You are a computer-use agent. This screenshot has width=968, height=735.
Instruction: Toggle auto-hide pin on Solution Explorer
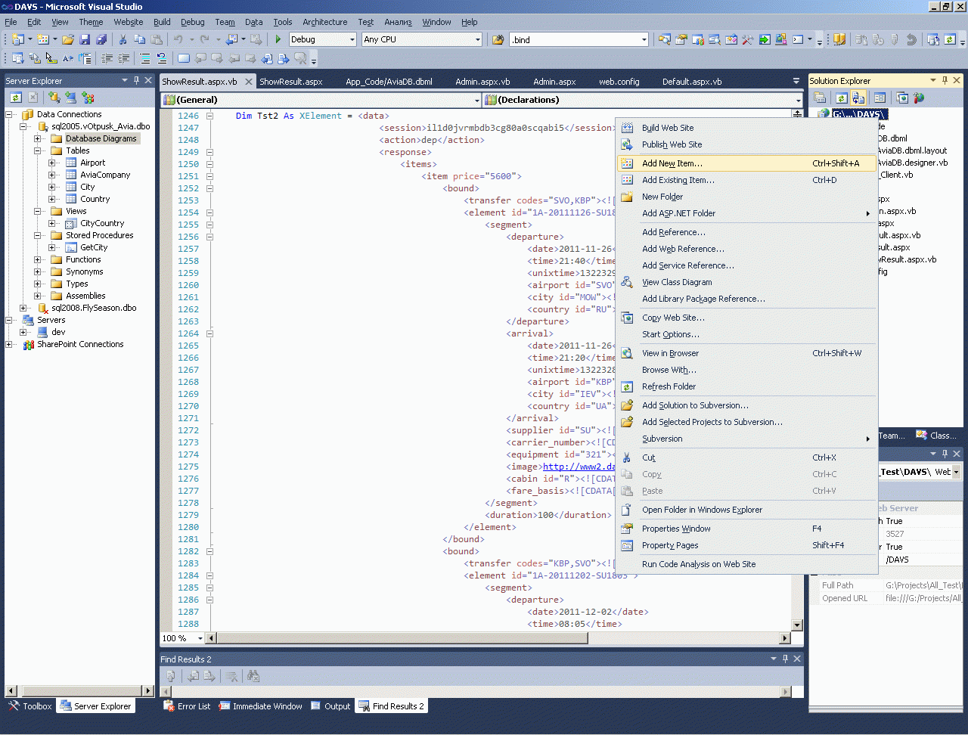(x=945, y=80)
